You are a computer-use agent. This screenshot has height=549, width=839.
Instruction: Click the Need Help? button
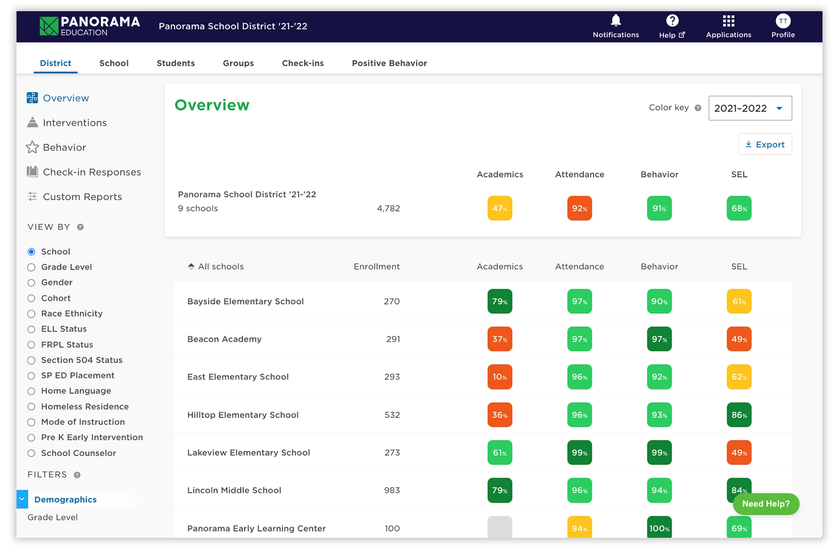766,504
